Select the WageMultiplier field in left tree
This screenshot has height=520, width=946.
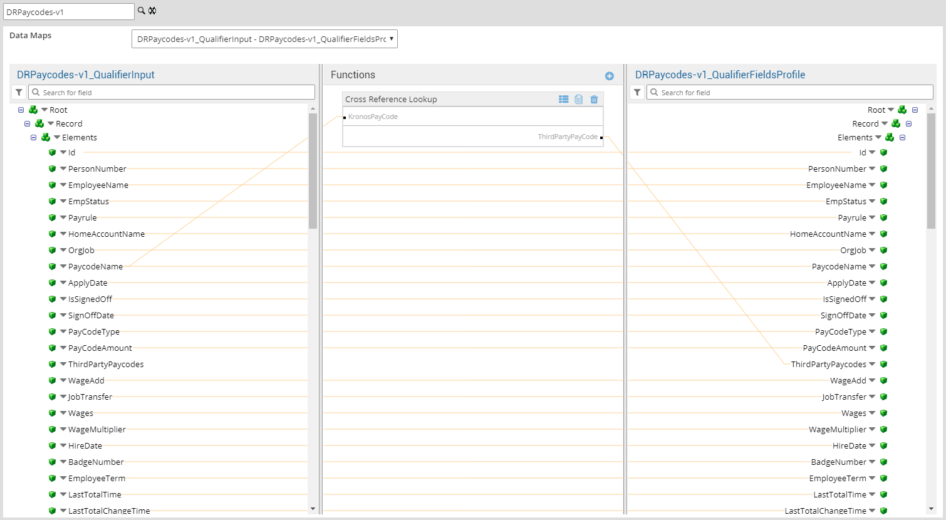(96, 429)
